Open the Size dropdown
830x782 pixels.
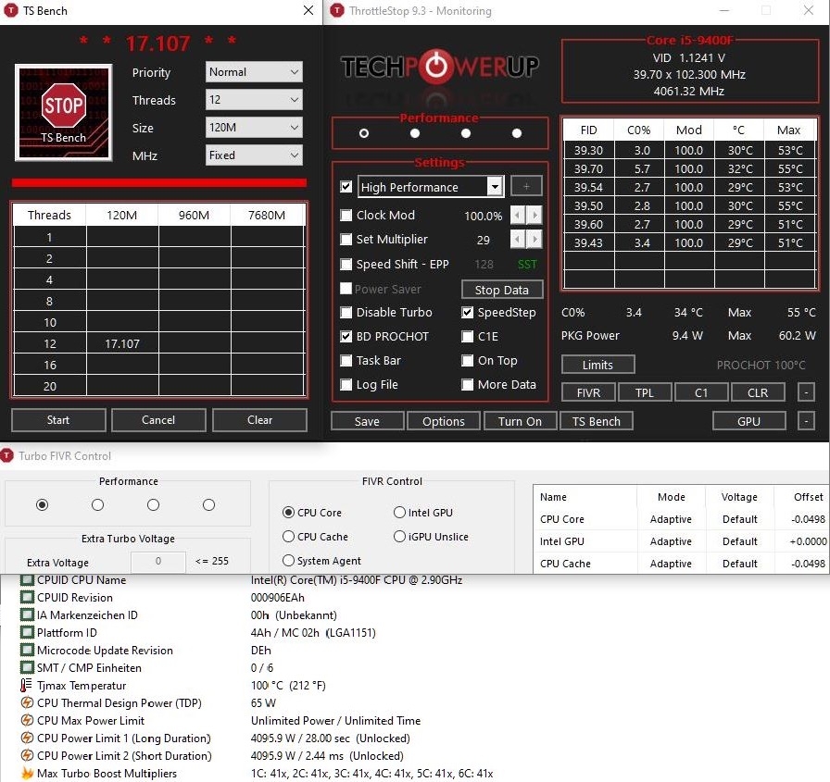(254, 128)
